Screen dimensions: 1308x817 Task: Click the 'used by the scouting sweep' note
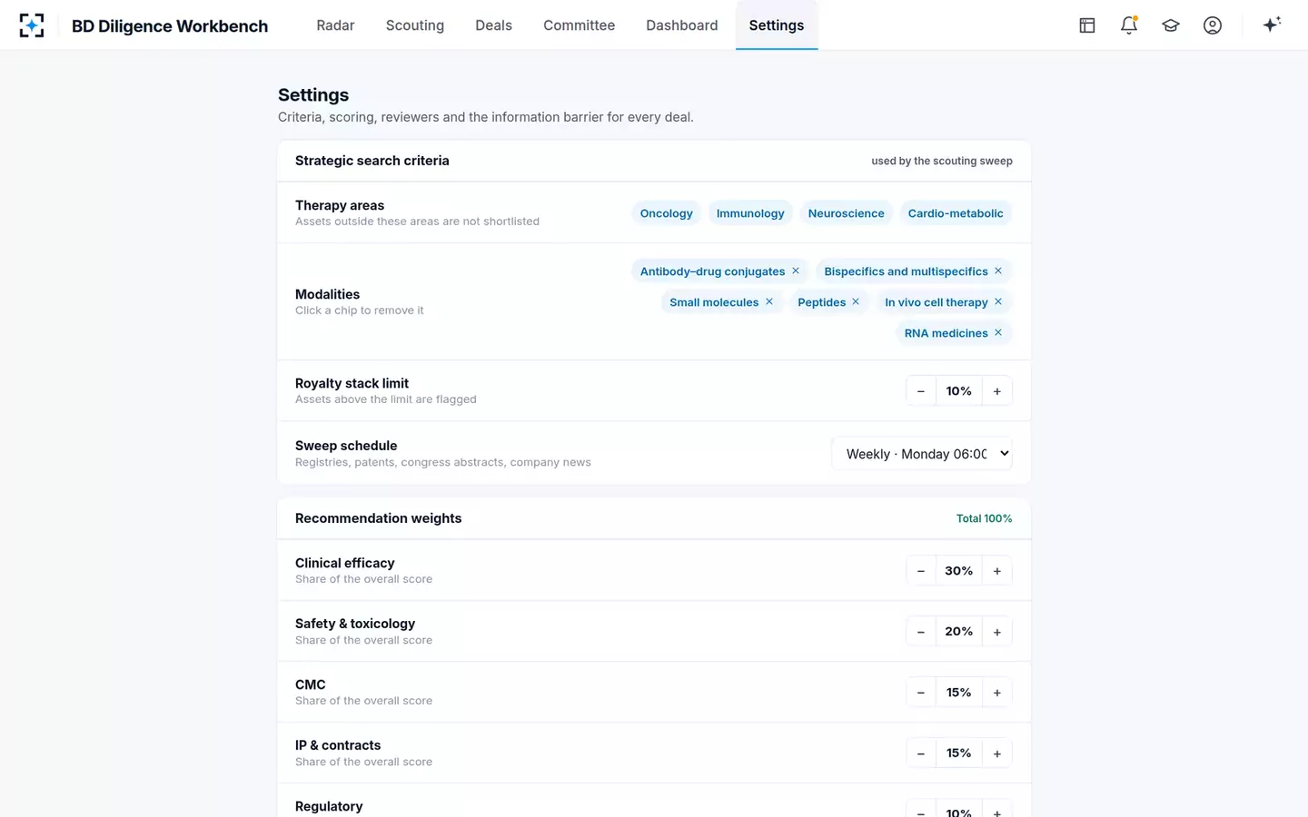click(942, 161)
